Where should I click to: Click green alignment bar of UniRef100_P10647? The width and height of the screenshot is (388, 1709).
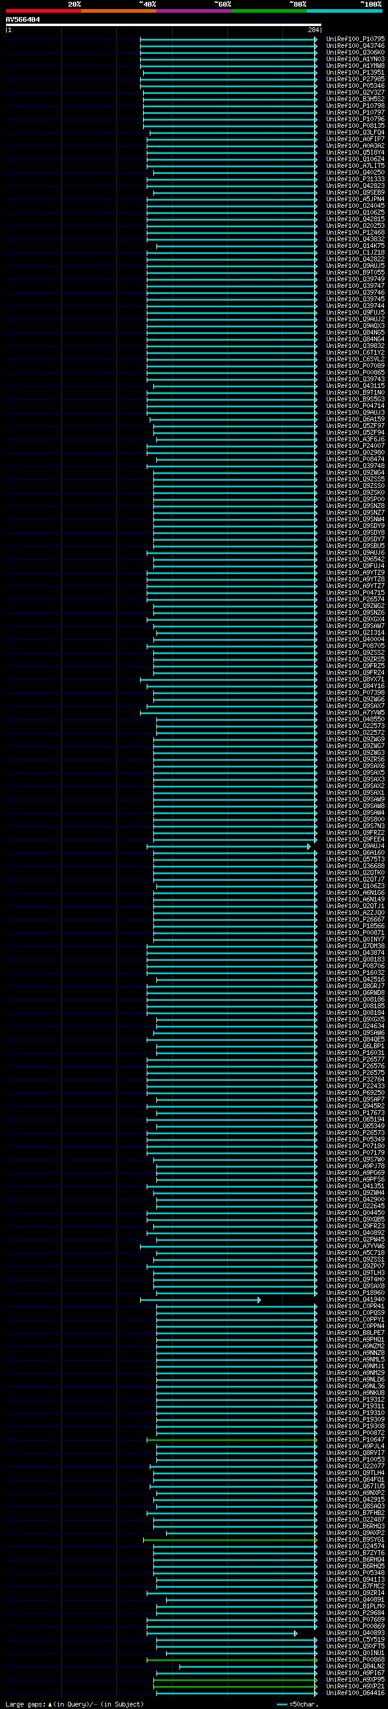[x=232, y=1440]
